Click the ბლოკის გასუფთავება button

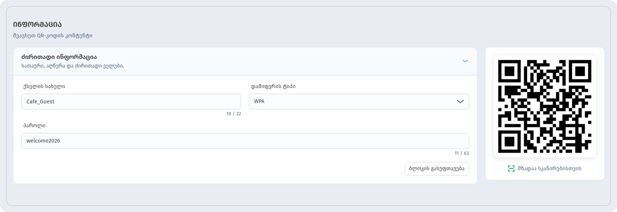[437, 169]
